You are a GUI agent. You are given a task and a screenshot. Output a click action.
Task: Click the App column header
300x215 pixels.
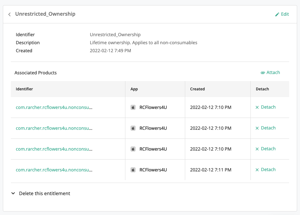coord(134,89)
